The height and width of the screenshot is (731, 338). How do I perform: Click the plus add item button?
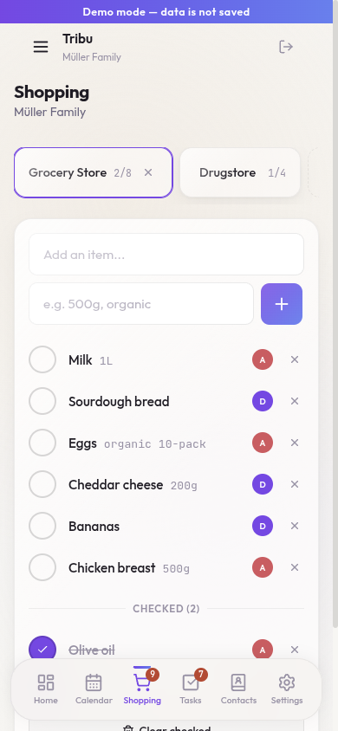pos(282,304)
